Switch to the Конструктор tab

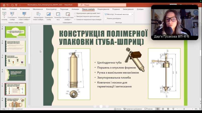pyautogui.click(x=51, y=9)
